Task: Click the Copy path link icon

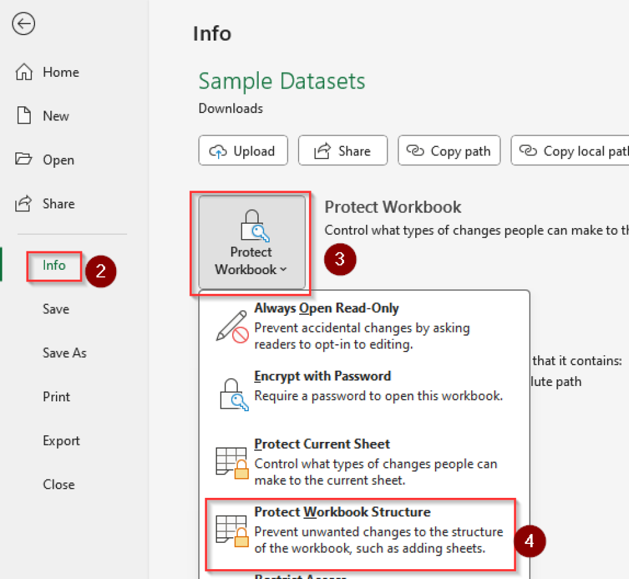Action: coord(417,150)
